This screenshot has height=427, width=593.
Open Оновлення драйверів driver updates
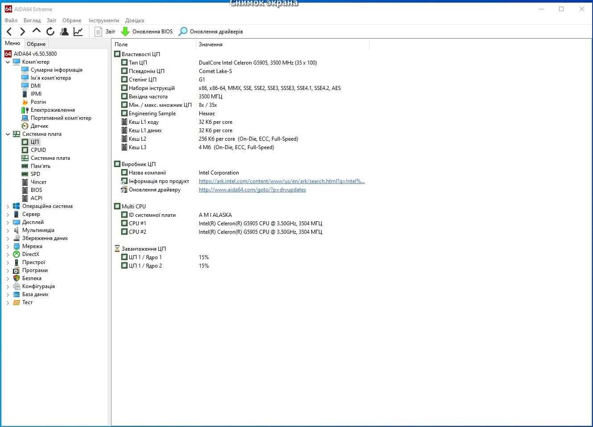211,32
